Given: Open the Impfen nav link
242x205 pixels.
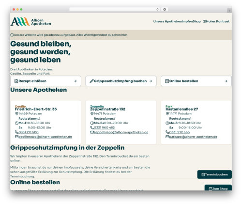Looking at the screenshot, I should coord(187,21).
